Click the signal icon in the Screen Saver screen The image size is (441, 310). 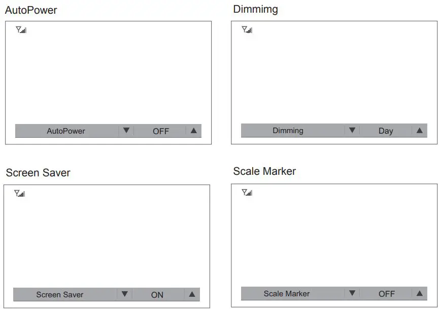coord(20,194)
